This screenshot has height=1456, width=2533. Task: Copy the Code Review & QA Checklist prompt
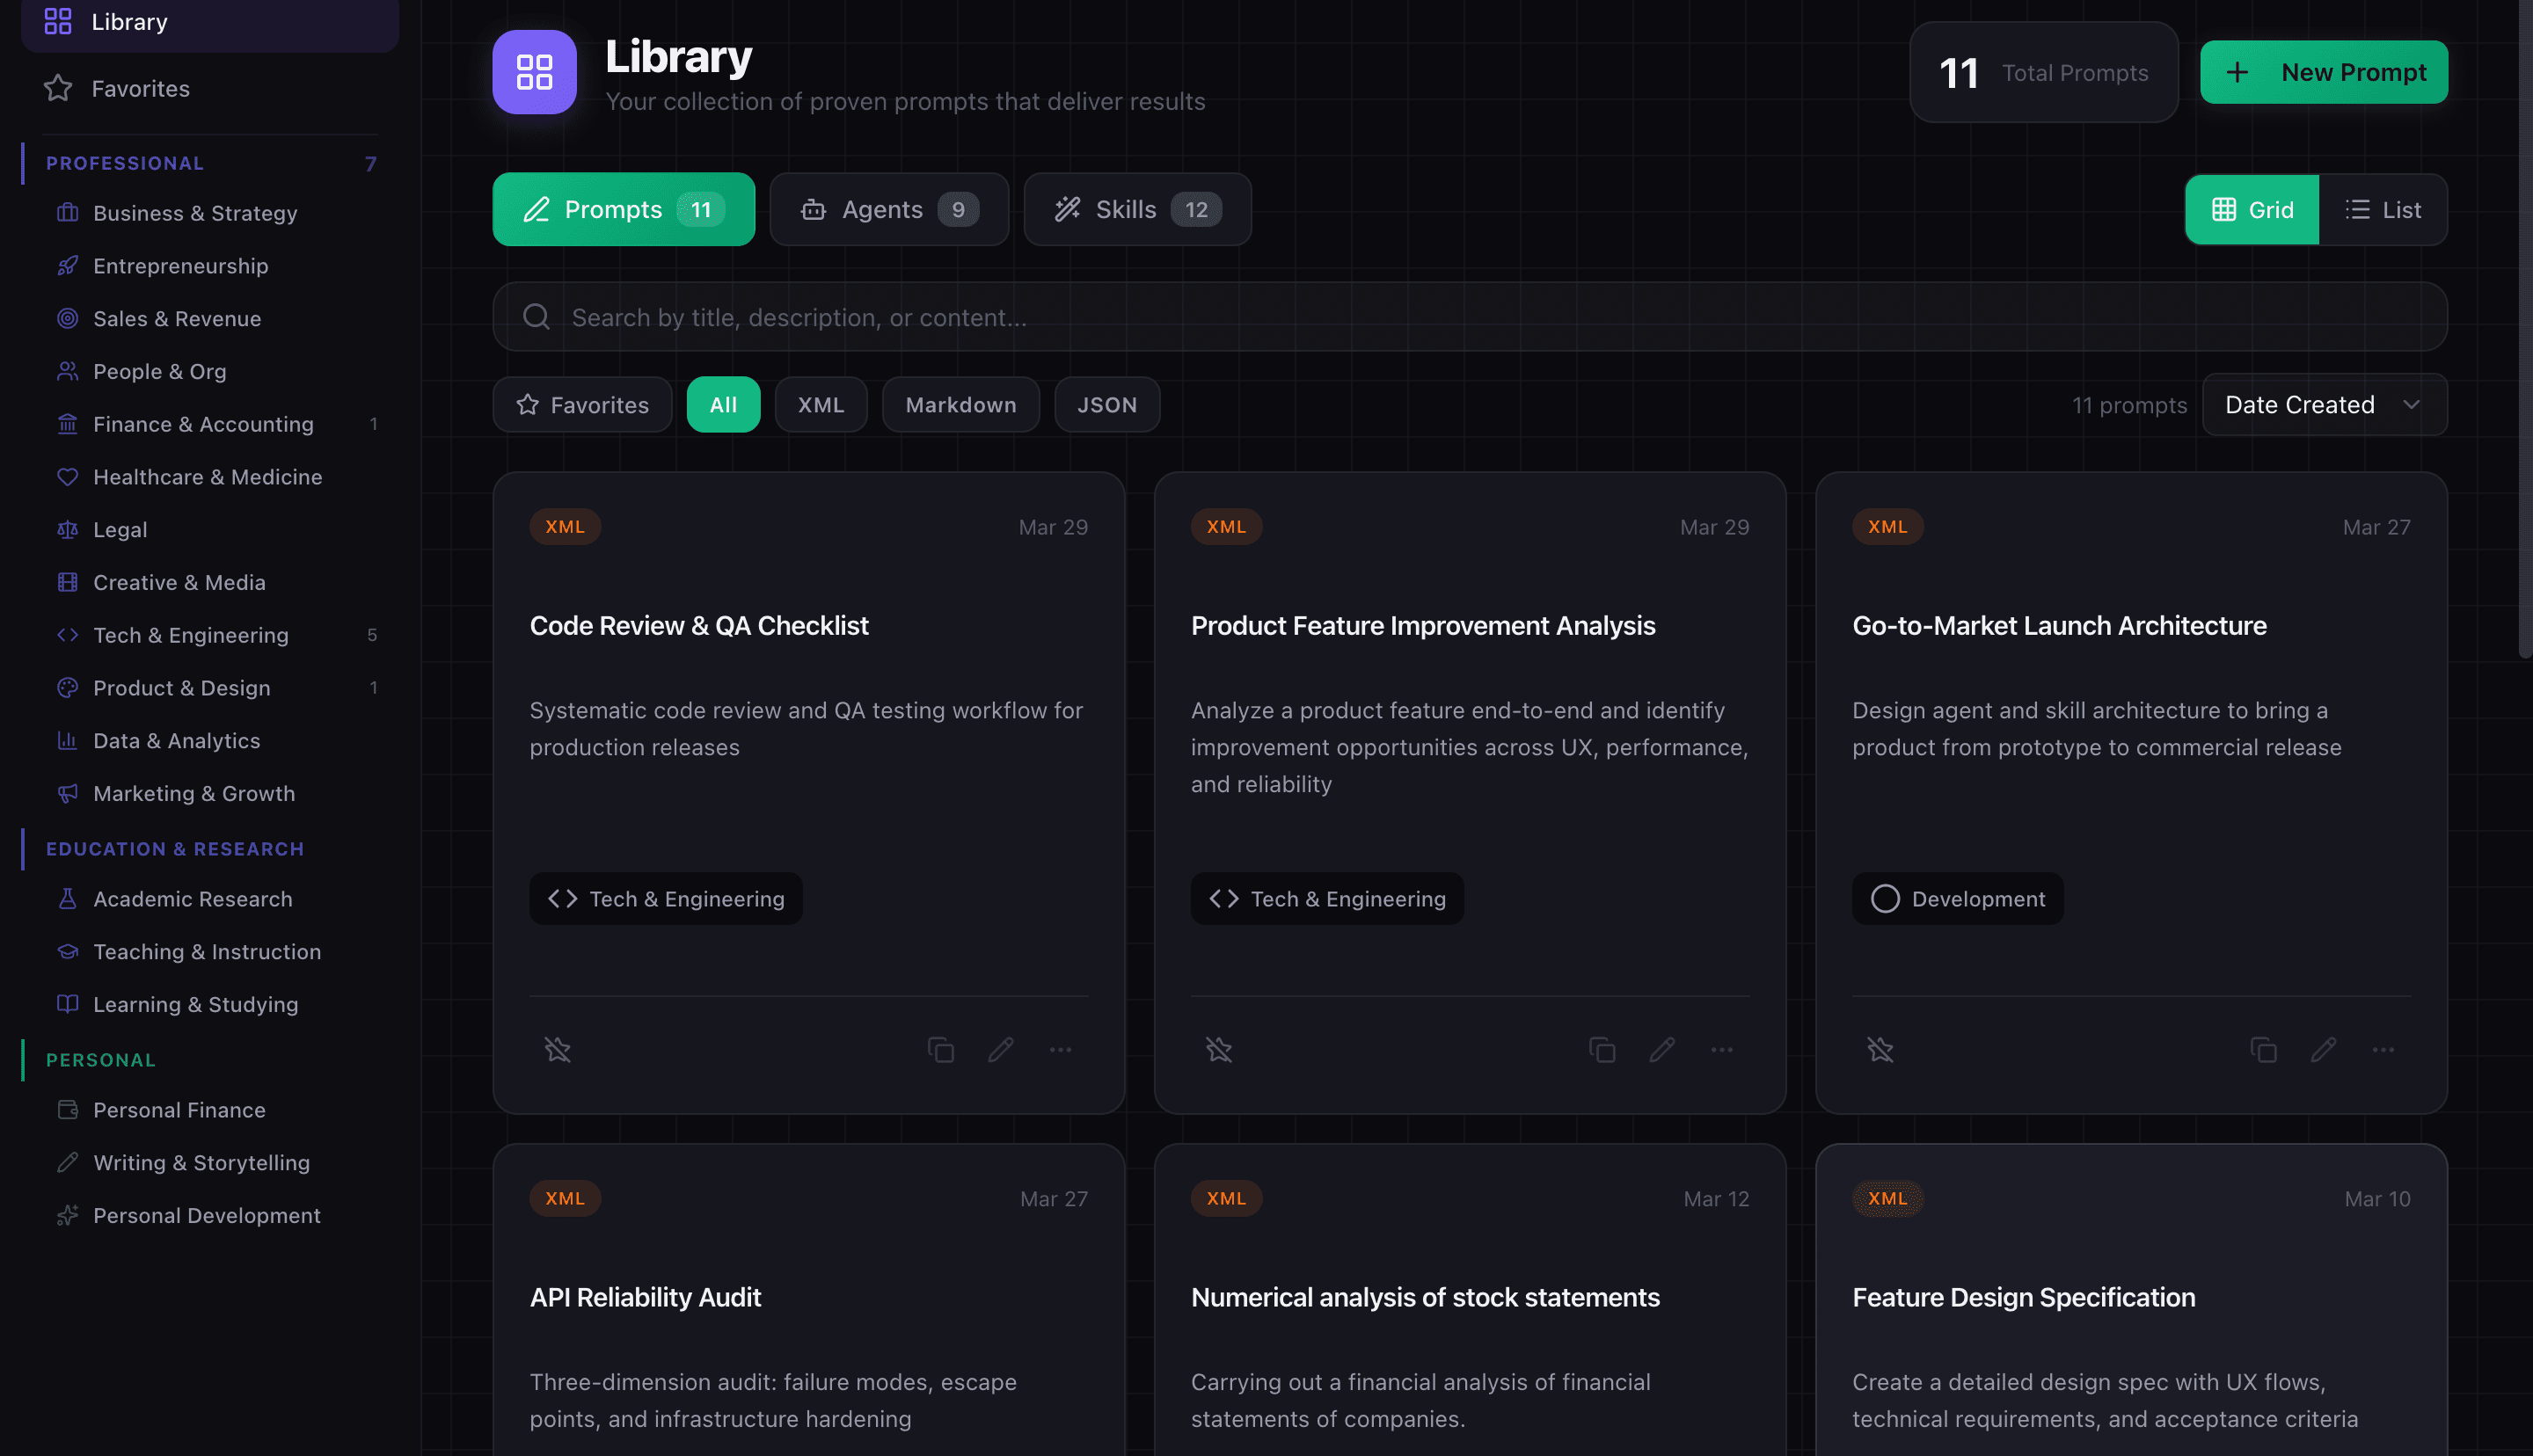pos(940,1049)
